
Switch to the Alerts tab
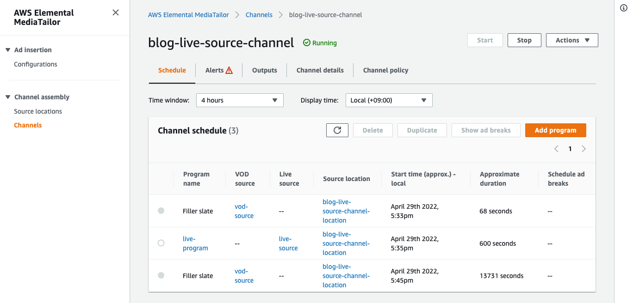click(219, 70)
